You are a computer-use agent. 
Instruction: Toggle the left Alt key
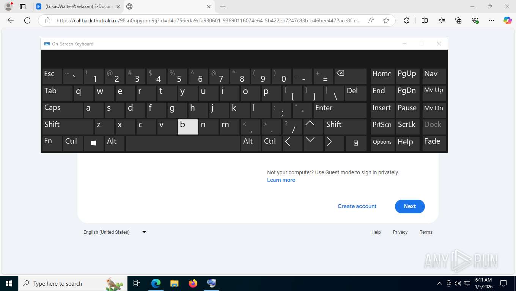(x=115, y=143)
